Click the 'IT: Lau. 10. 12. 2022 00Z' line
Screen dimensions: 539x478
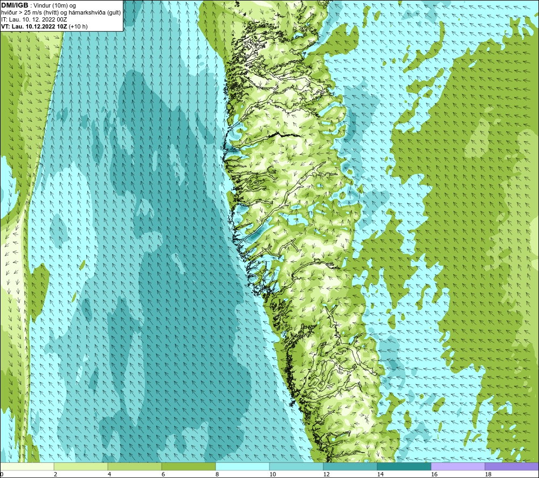click(34, 19)
